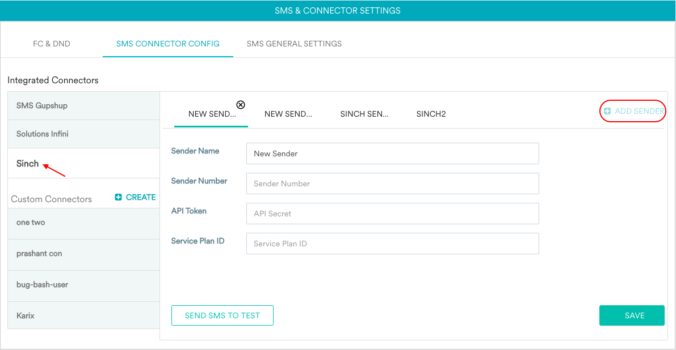Open the SINCH SEN... sender tab

(364, 114)
